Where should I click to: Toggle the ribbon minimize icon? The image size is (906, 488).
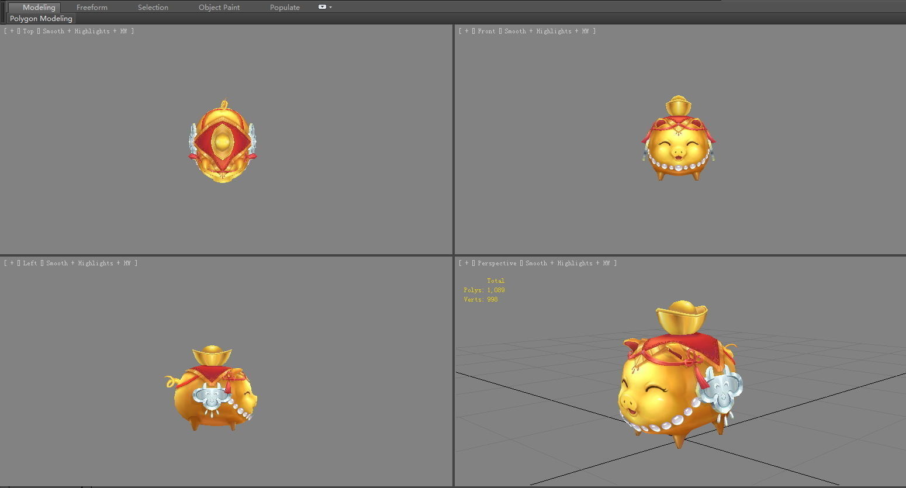(322, 7)
